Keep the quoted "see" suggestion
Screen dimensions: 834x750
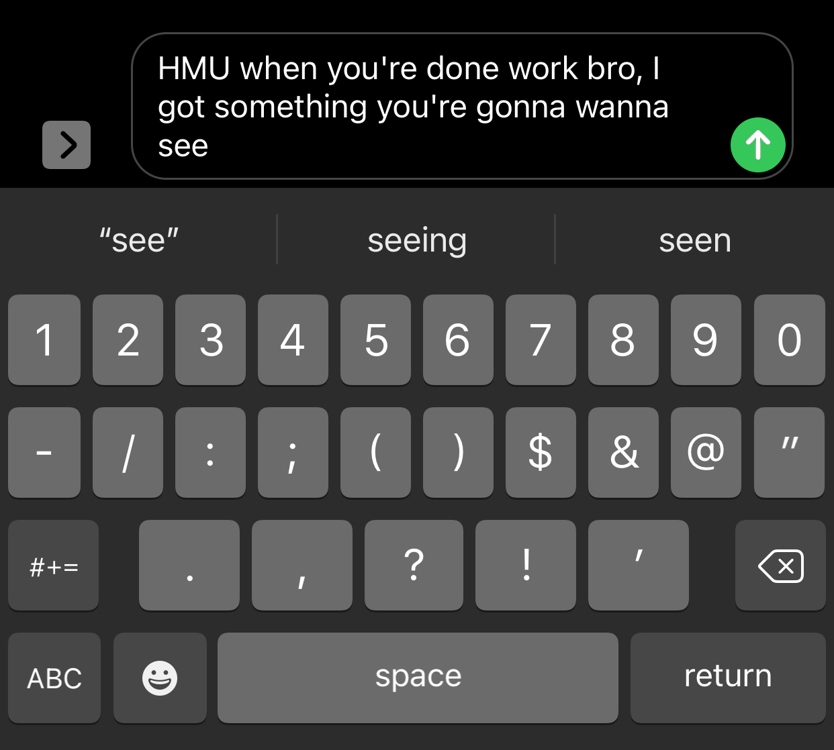coord(138,239)
